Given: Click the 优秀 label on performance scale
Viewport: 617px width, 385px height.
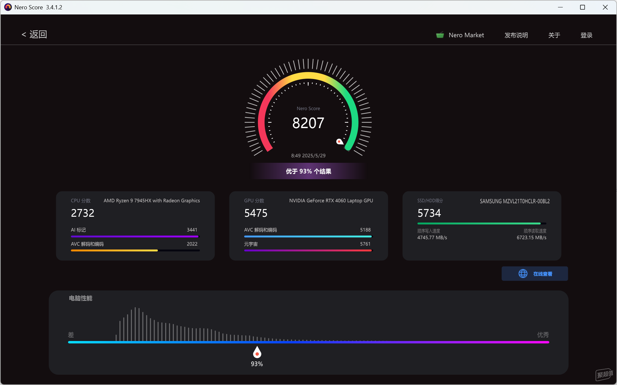Looking at the screenshot, I should 543,335.
